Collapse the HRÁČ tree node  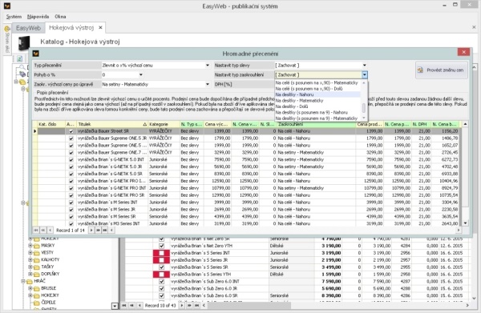(23, 281)
